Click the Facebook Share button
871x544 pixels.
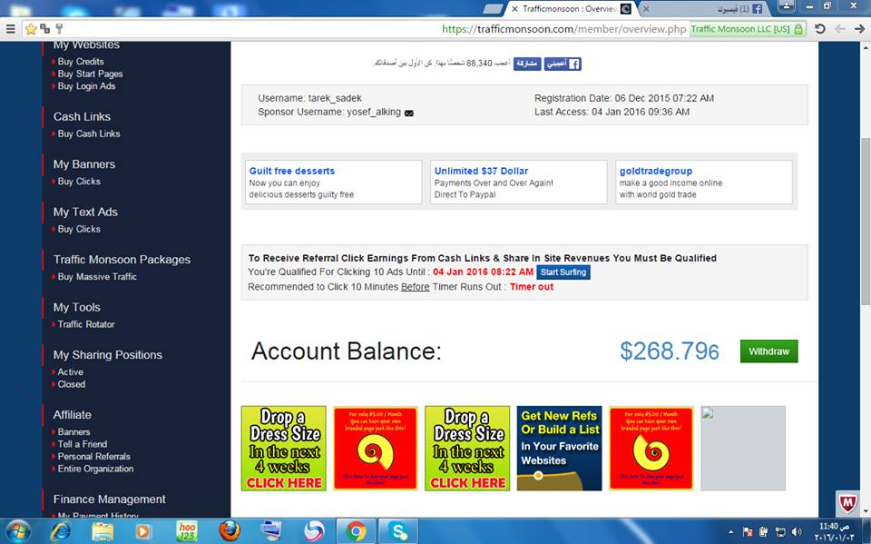coord(526,64)
